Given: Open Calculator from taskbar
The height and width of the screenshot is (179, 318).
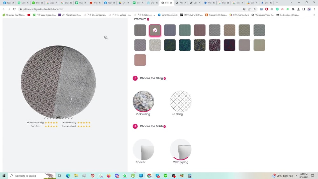Looking at the screenshot, I should [190, 176].
